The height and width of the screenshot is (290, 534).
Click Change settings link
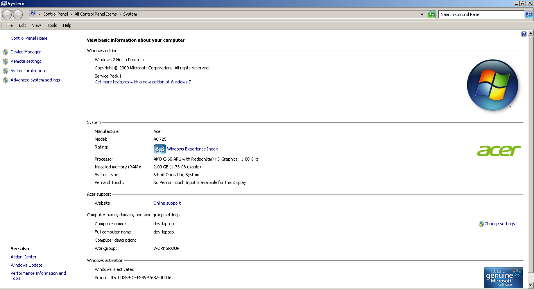click(x=500, y=224)
